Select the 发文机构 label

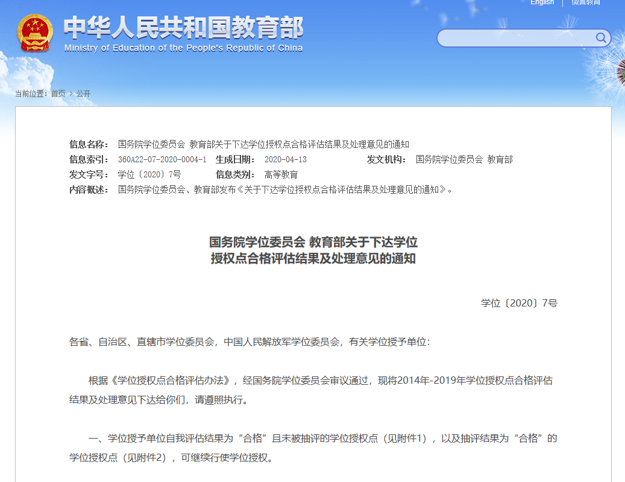386,160
